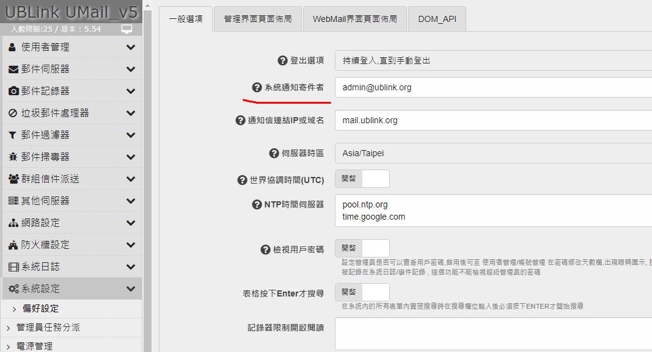652x352 pixels.
Task: Select the 伺服器時區 Asia/Taipei dropdown
Action: click(493, 154)
